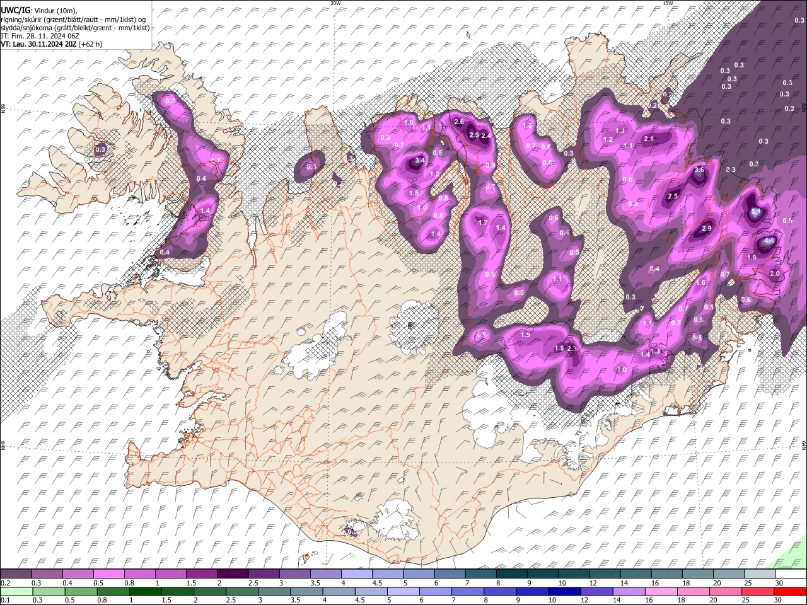This screenshot has height=605, width=807.
Task: Pick the lavender lower swatch labeled 14
Action: 629,591
